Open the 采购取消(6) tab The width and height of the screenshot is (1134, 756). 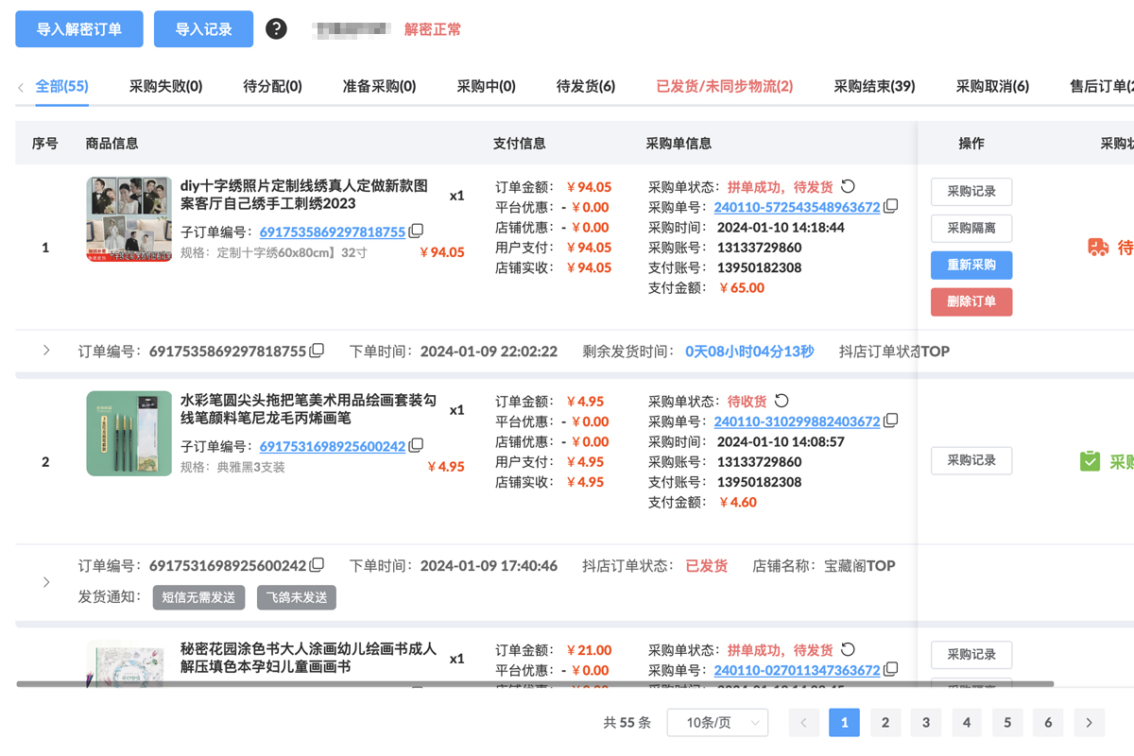(x=992, y=86)
